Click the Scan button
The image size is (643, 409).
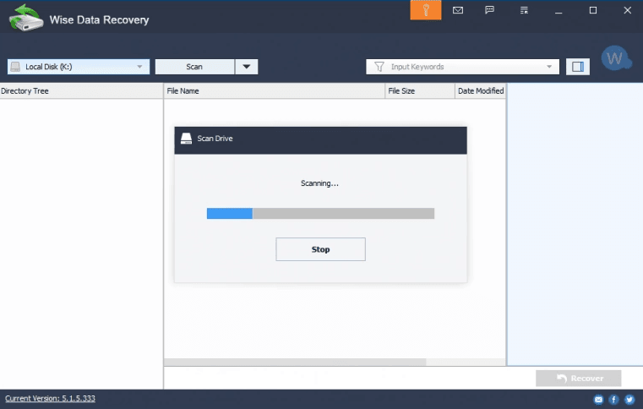point(194,67)
